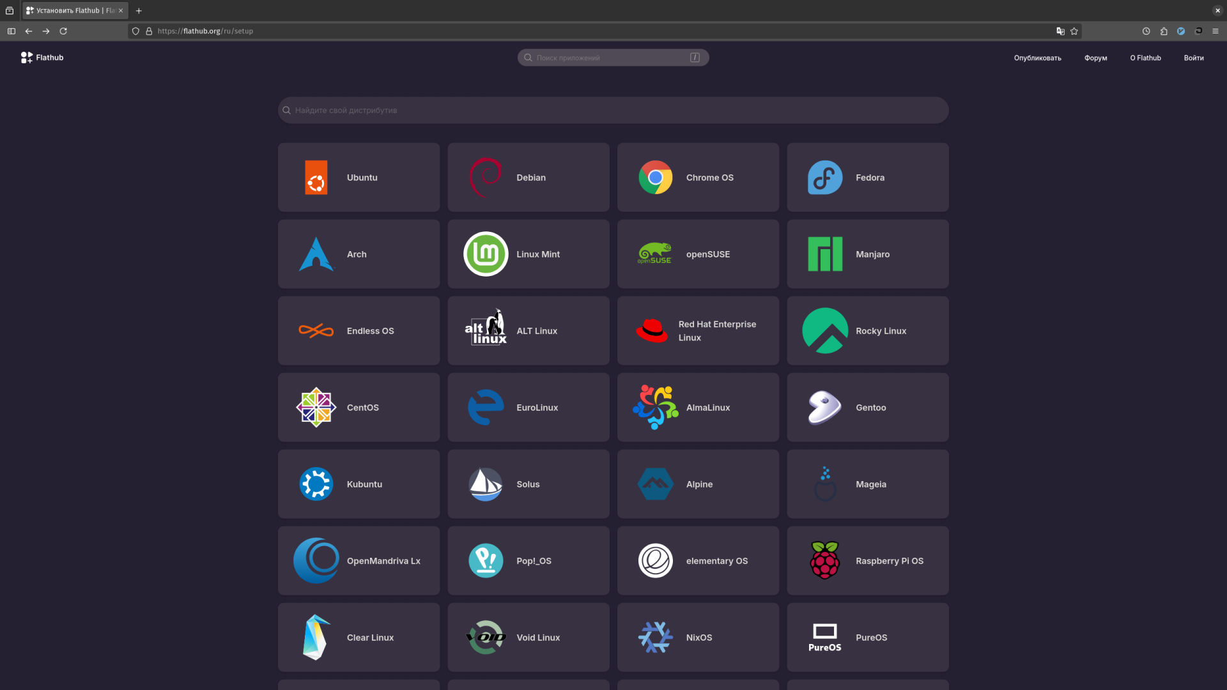Reload the current page
Screen dimensions: 1227x690
coord(63,31)
